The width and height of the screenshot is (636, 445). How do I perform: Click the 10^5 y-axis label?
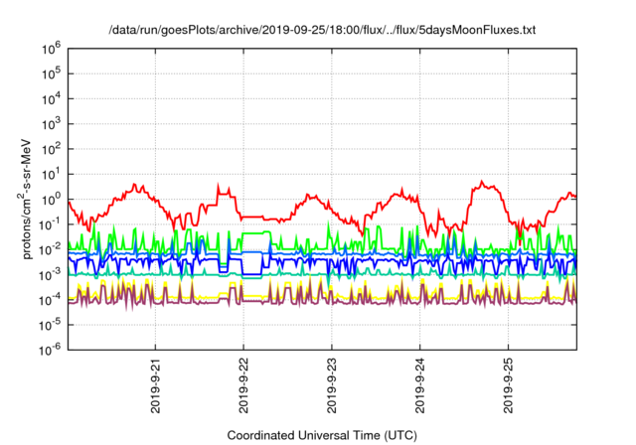51,74
